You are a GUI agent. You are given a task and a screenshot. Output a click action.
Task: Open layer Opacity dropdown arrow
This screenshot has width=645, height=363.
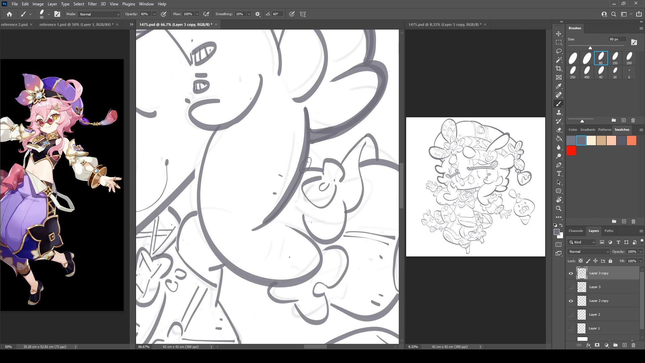pos(641,251)
